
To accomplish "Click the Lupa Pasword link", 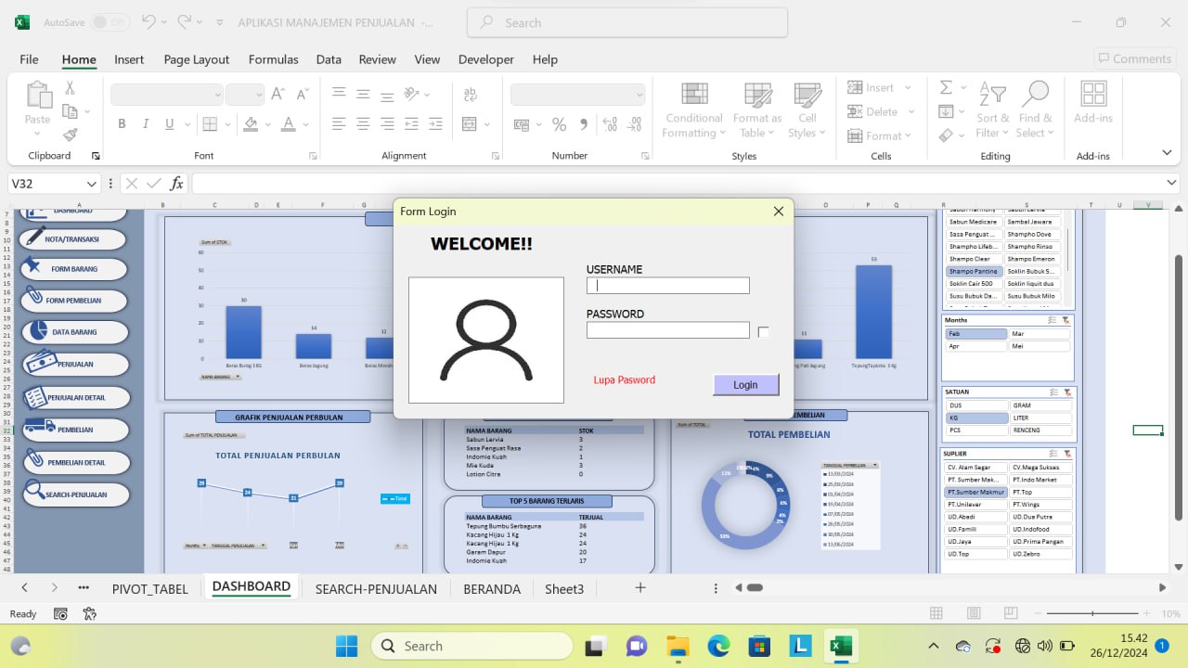I will tap(625, 379).
